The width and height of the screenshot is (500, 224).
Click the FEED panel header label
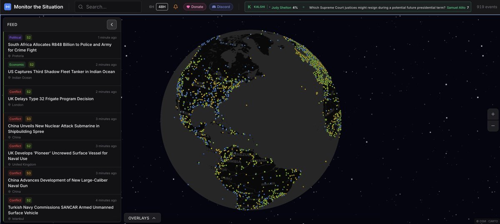coord(12,25)
